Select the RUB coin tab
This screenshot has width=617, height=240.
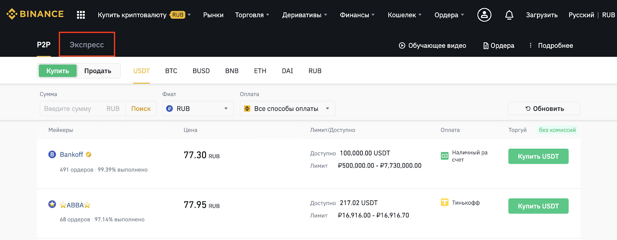(315, 71)
